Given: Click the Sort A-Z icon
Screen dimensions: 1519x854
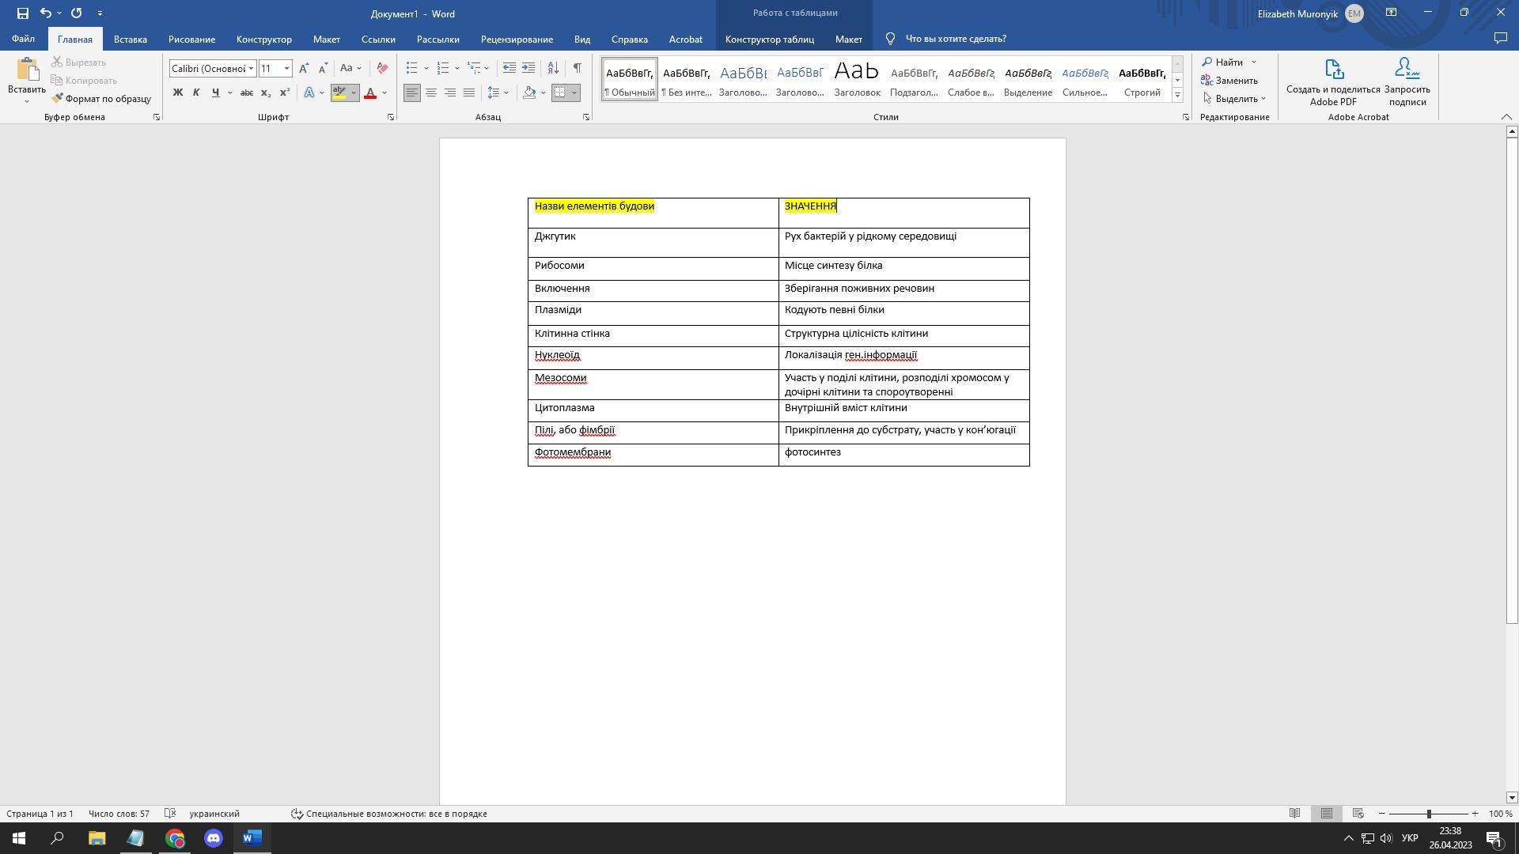Looking at the screenshot, I should (553, 68).
